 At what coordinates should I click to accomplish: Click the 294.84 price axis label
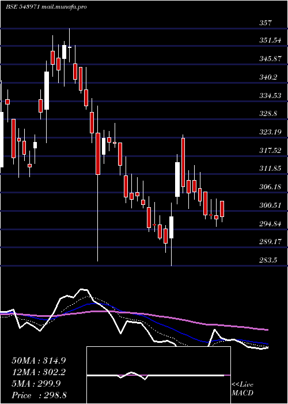[x=270, y=224]
